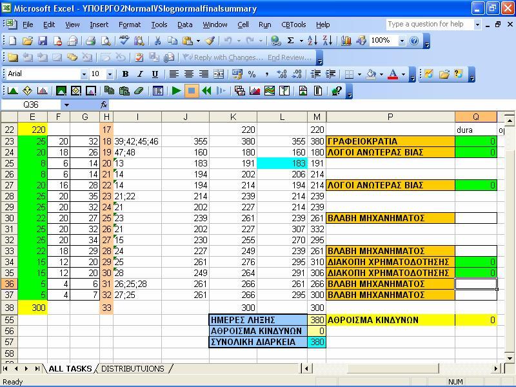Click the Cut scissors icon

point(157,41)
